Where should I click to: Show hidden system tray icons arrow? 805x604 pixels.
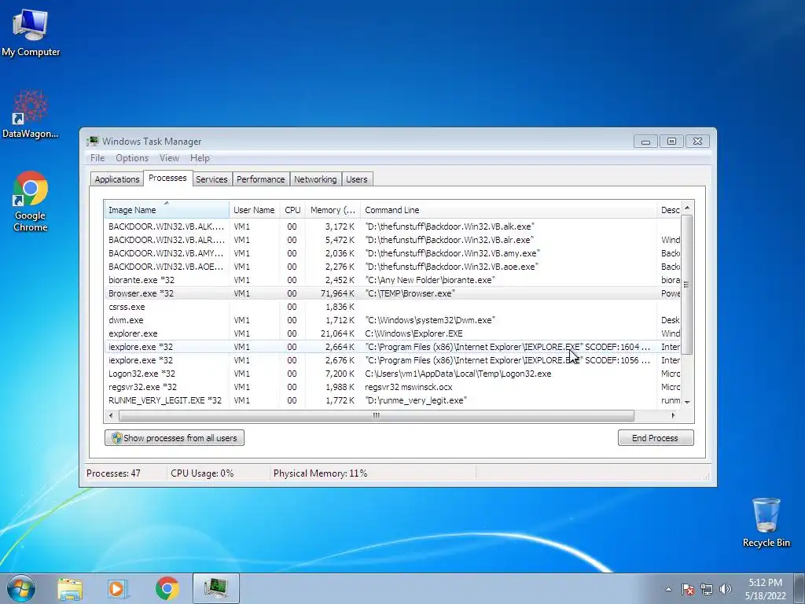coord(668,589)
